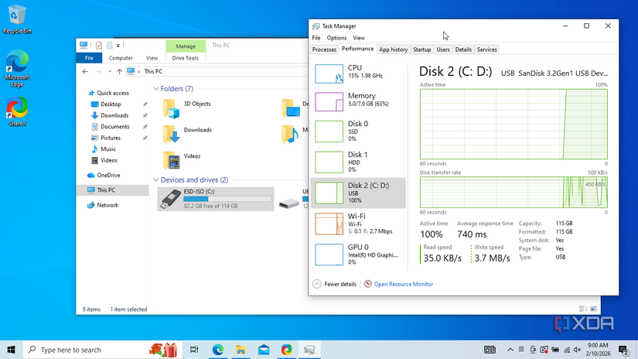Select Documents in navigation pane
The height and width of the screenshot is (359, 638).
point(114,127)
